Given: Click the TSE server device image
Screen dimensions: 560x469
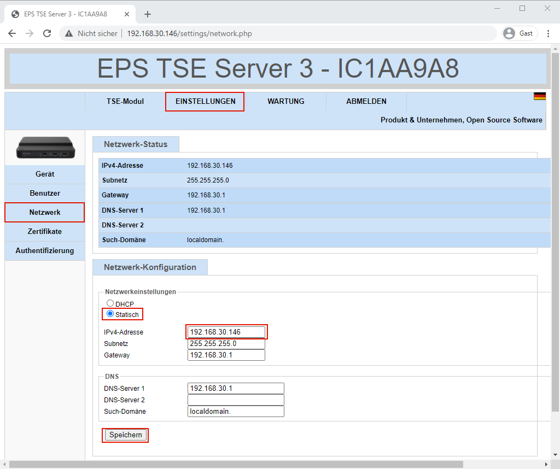Looking at the screenshot, I should [x=45, y=148].
